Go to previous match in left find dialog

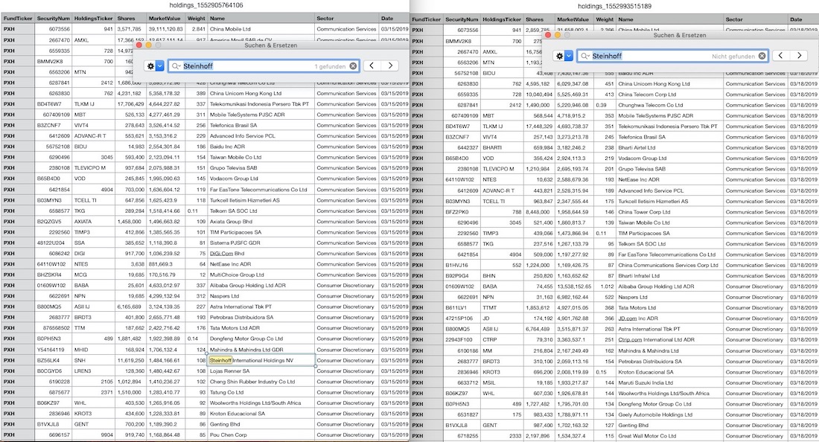pyautogui.click(x=372, y=65)
